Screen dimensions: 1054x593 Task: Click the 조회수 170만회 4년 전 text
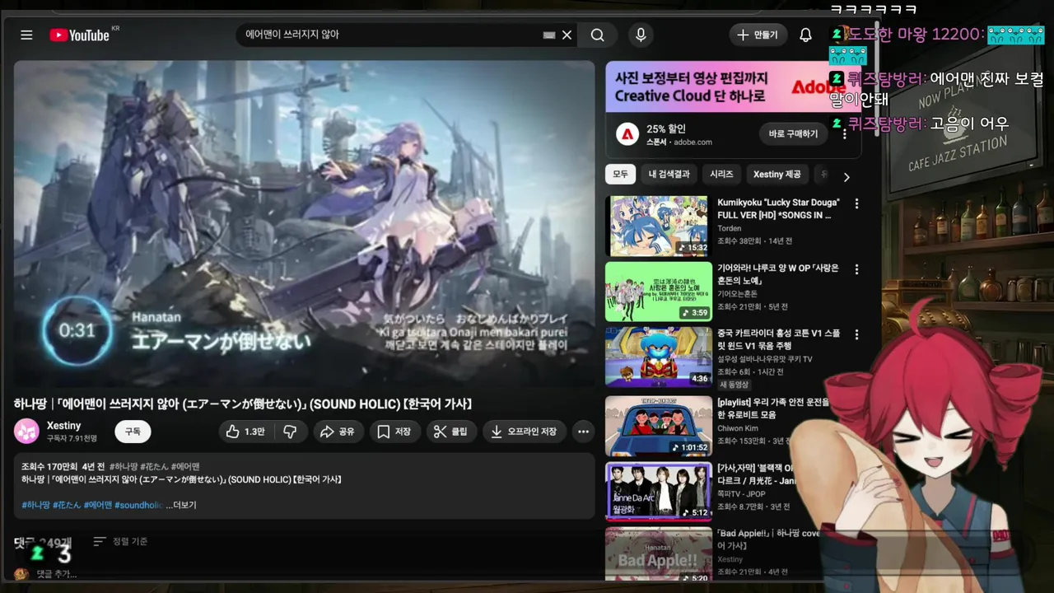tap(63, 466)
